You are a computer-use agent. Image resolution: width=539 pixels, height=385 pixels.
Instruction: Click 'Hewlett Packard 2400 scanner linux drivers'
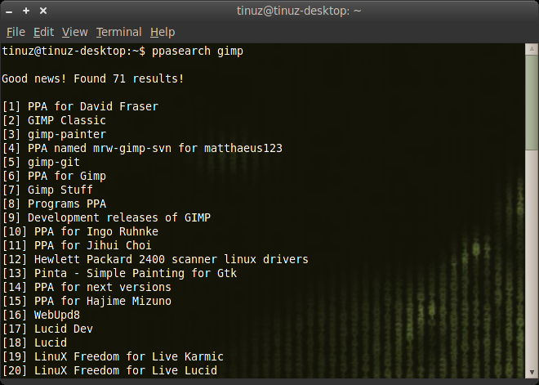pyautogui.click(x=171, y=259)
